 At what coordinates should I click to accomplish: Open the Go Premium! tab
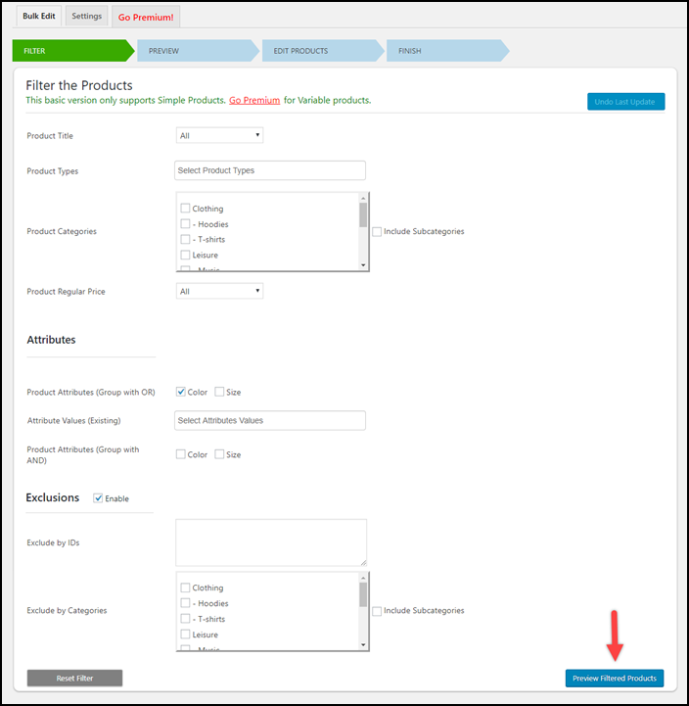[x=144, y=17]
